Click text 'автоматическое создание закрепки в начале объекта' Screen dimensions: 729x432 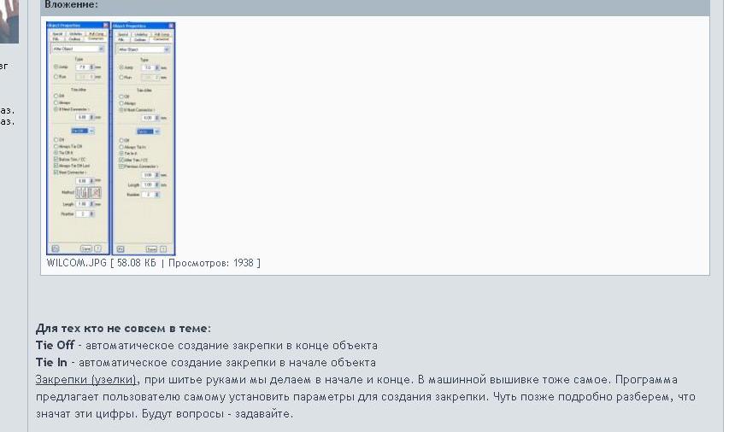(x=226, y=362)
